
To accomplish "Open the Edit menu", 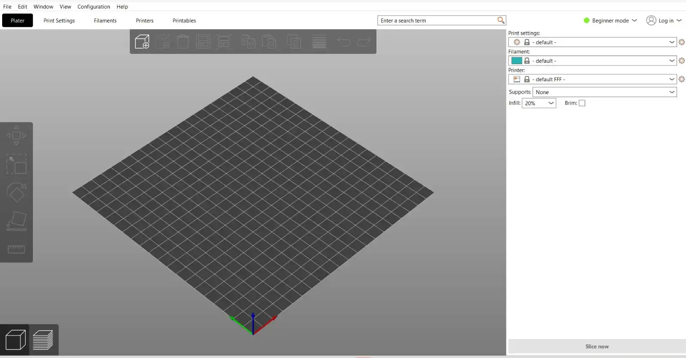I will click(22, 6).
